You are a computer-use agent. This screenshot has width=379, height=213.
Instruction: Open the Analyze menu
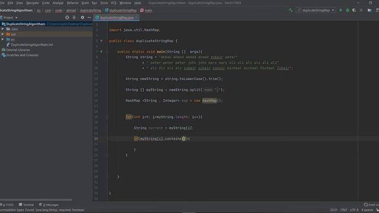coord(58,3)
